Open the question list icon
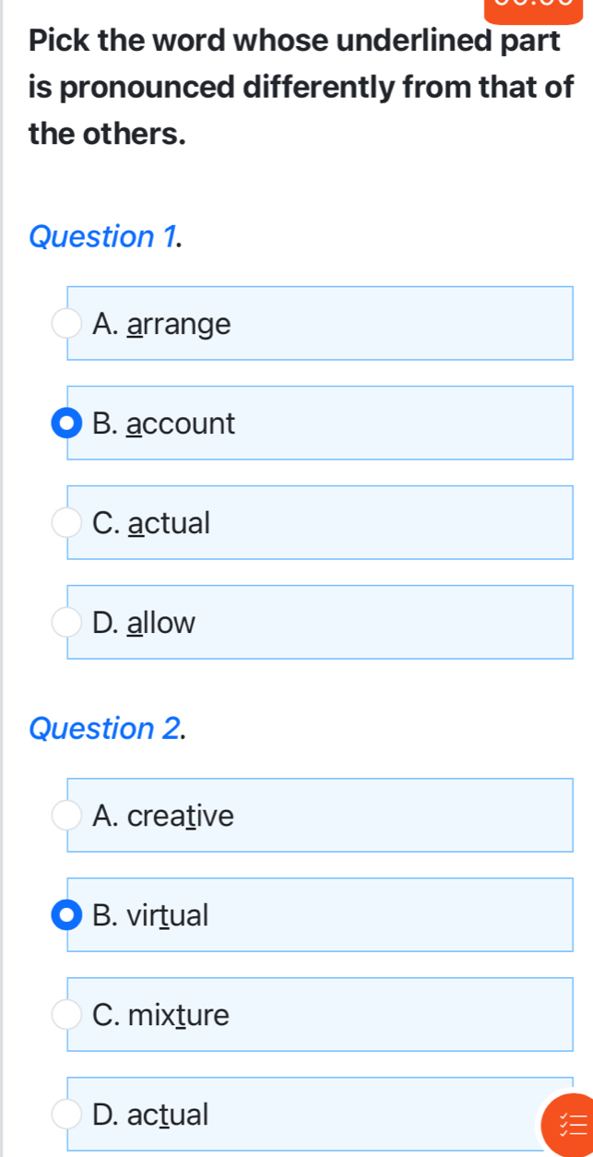 [x=563, y=1125]
